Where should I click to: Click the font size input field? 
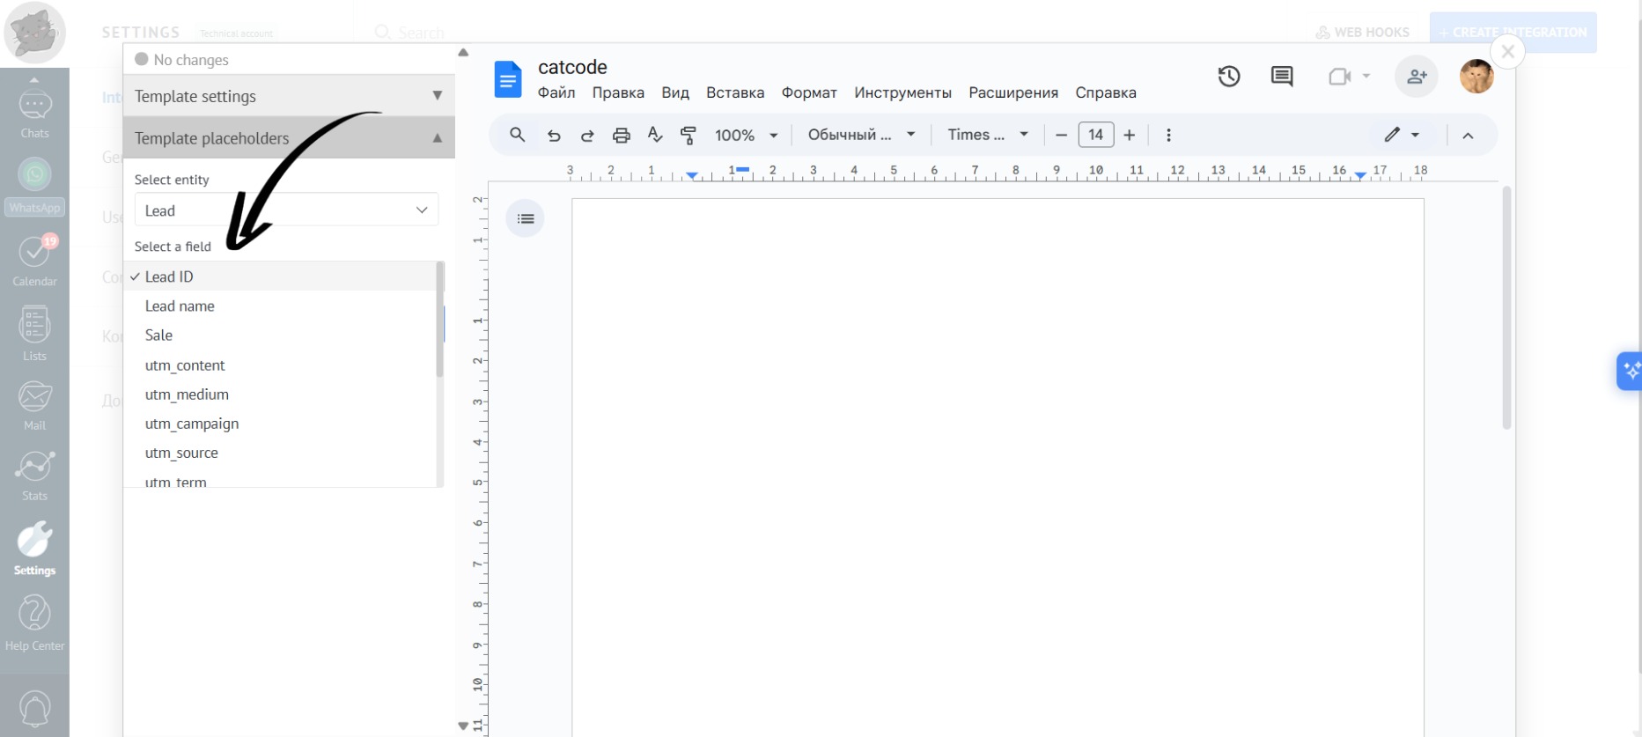point(1095,135)
